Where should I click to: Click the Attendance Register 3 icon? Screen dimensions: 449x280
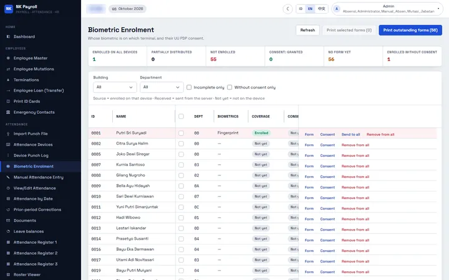pyautogui.click(x=8, y=264)
